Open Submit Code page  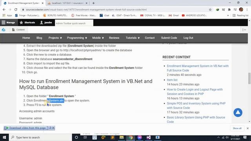(169, 38)
